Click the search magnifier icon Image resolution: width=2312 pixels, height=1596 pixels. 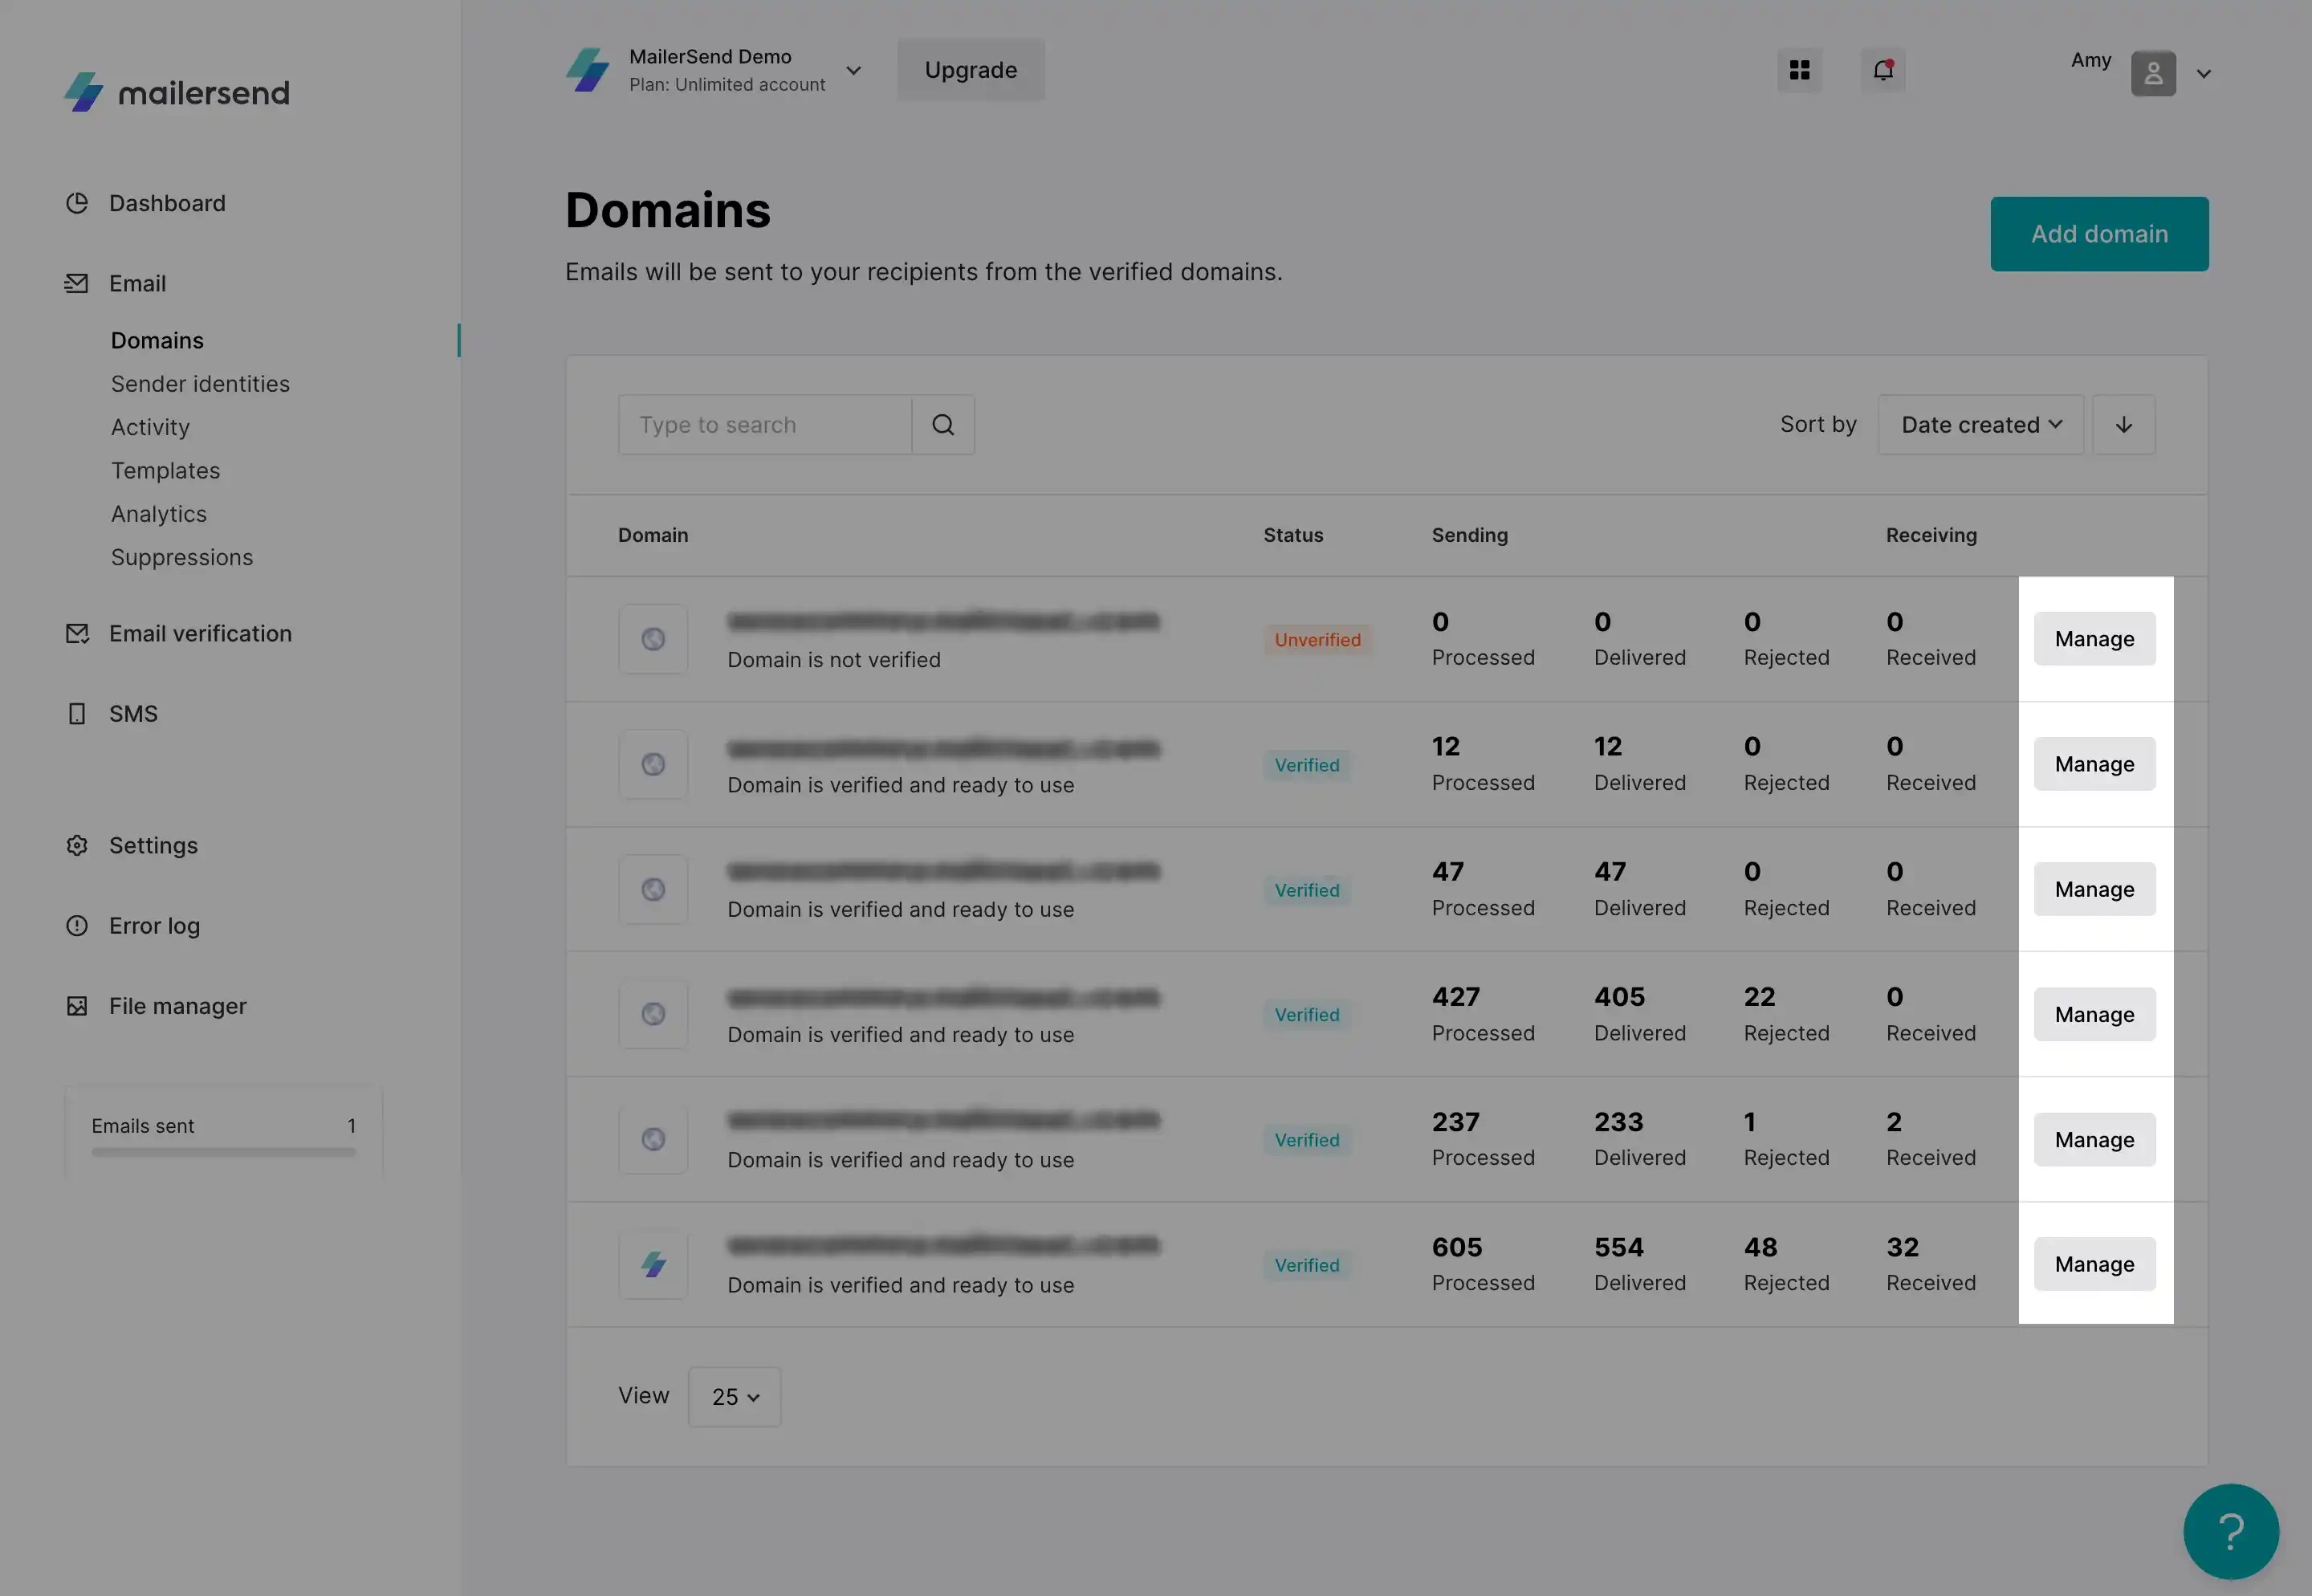[943, 425]
